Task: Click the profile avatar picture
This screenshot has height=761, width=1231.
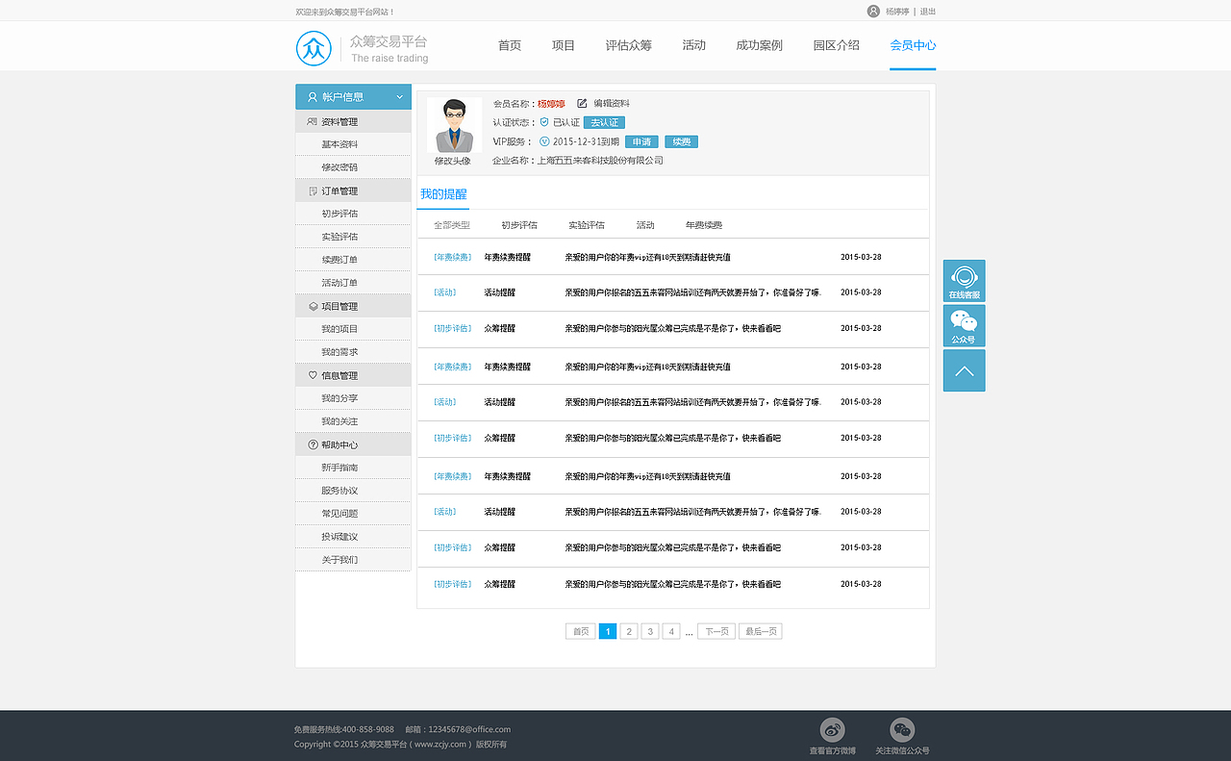Action: (x=454, y=125)
